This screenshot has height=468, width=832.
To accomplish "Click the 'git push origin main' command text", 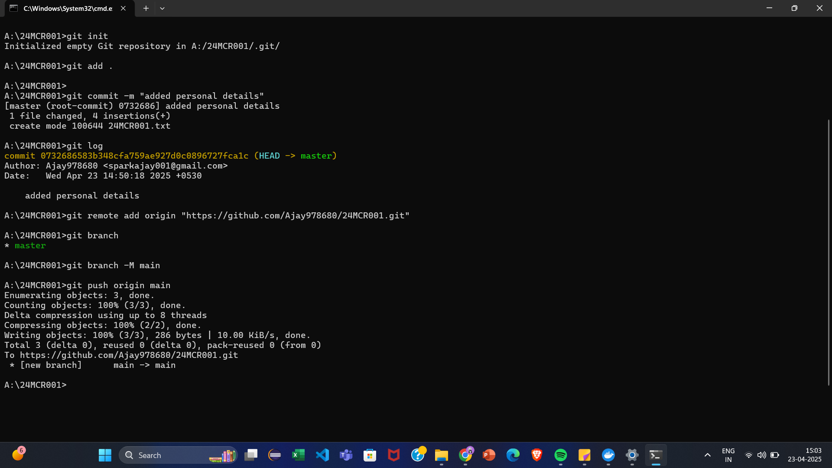I will (118, 285).
